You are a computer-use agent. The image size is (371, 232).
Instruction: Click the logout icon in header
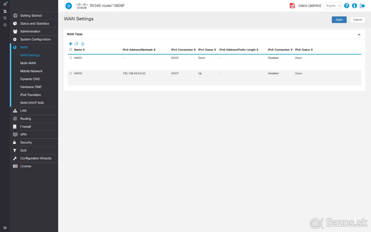[x=362, y=6]
